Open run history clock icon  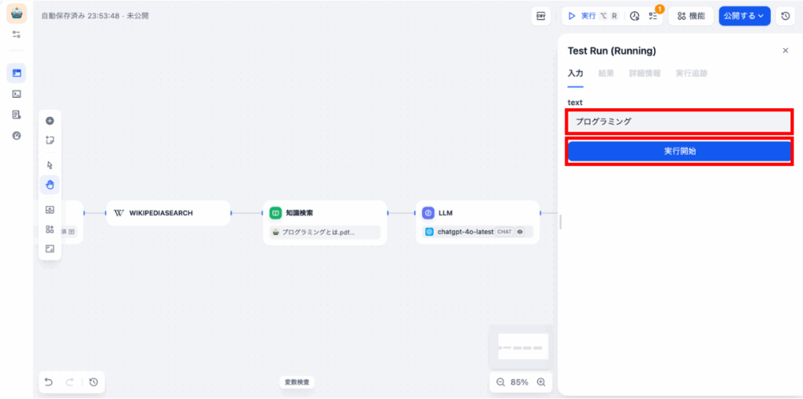(634, 16)
